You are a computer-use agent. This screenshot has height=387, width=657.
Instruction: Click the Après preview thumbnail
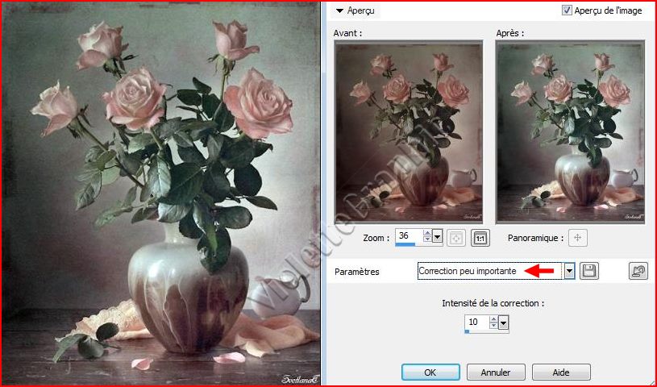coord(568,131)
